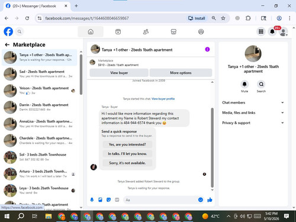Open the Facebook logo home link
This screenshot has height=222, width=296.
point(8,31)
